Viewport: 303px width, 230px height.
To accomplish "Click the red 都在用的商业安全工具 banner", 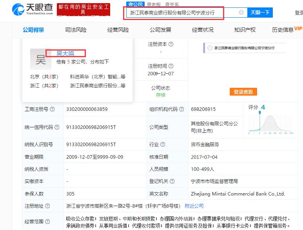I will tap(83, 9).
